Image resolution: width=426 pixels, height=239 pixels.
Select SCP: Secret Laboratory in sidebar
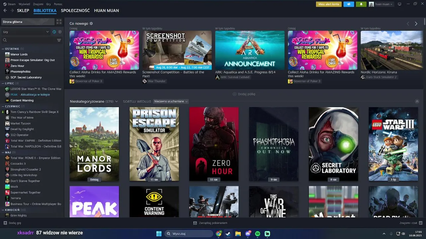pos(26,77)
